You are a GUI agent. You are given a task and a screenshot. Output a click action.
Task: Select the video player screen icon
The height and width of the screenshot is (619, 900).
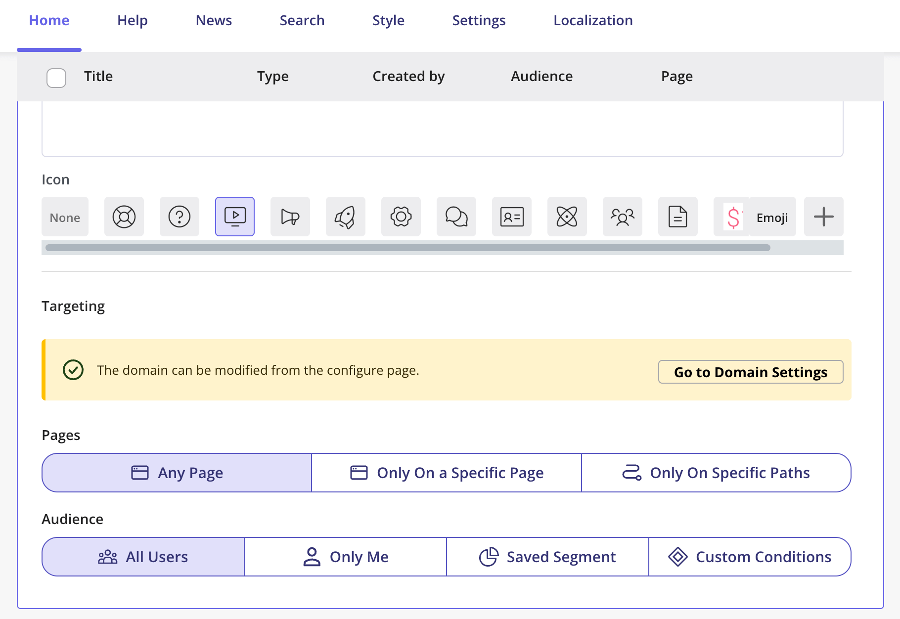(235, 217)
